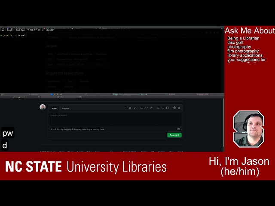Click the webcam thumbnail of Jason
Image resolution: width=275 pixels, height=206 pixels.
click(248, 129)
